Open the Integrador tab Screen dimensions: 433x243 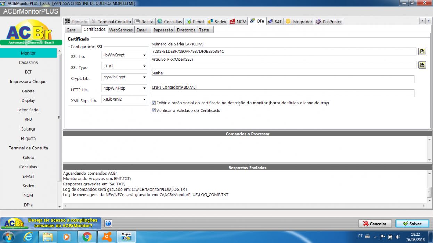(299, 22)
